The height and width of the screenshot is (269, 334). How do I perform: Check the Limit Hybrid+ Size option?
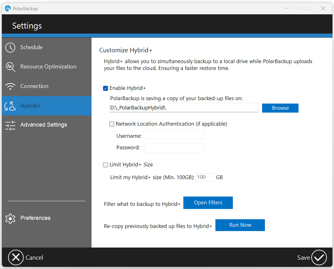pos(106,165)
